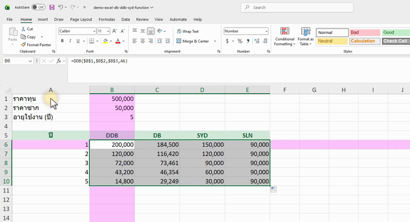Click the Insert Function fx icon
The image size is (410, 222).
tap(59, 61)
